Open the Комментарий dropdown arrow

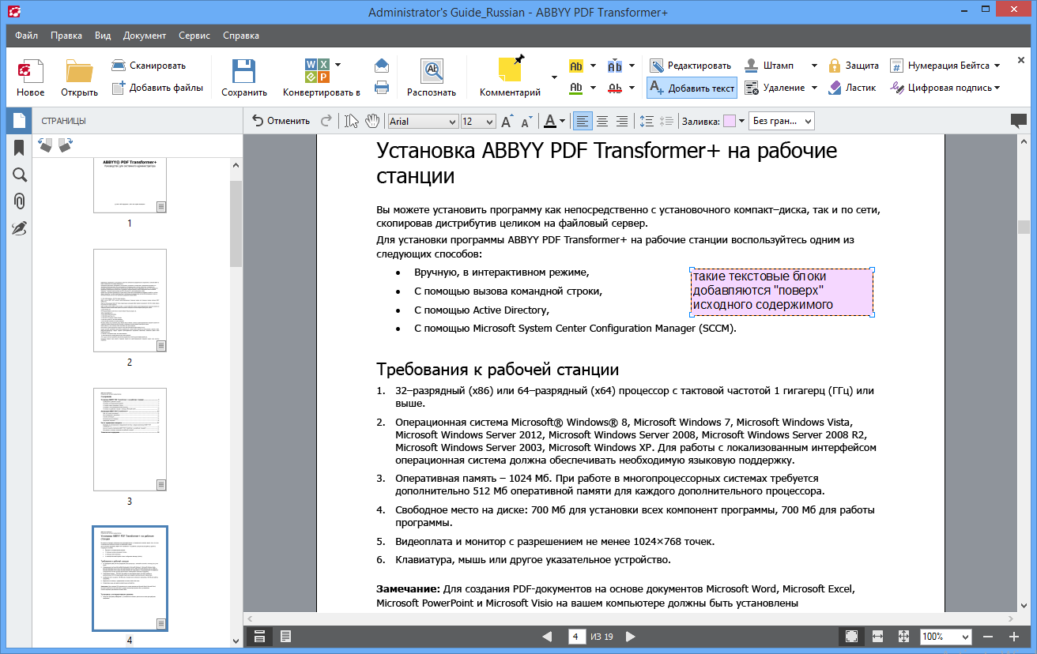pos(554,77)
